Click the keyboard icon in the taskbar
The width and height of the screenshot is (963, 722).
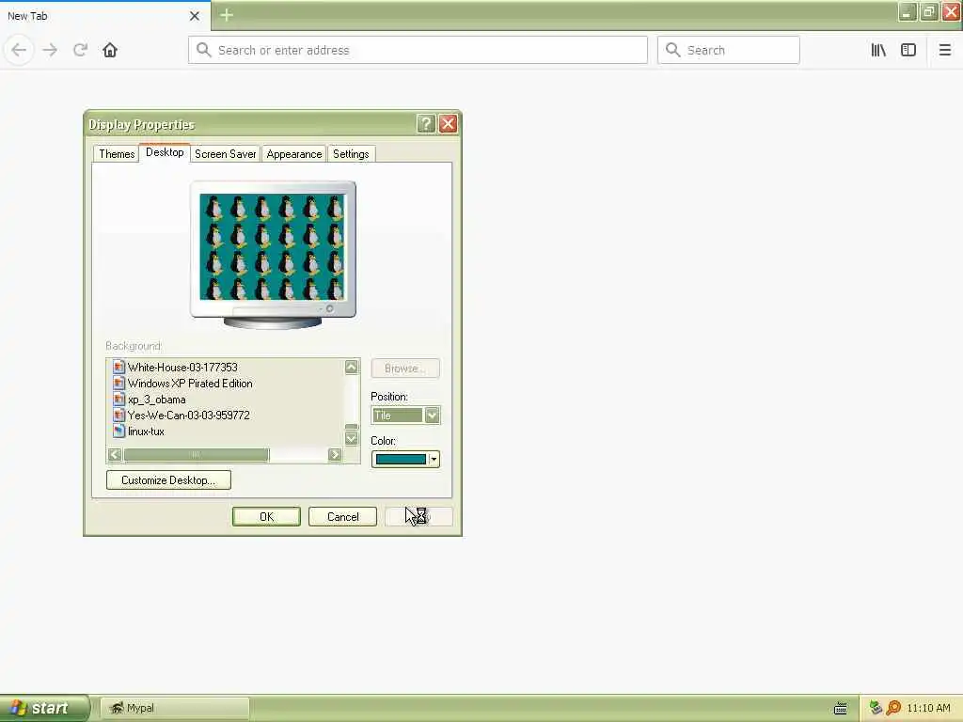coord(840,709)
